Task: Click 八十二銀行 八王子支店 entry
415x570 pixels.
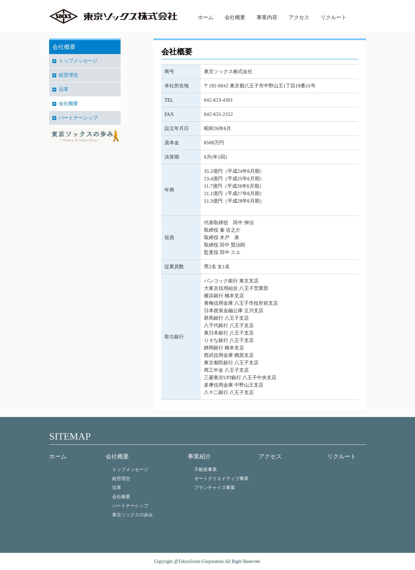Action: pos(229,392)
